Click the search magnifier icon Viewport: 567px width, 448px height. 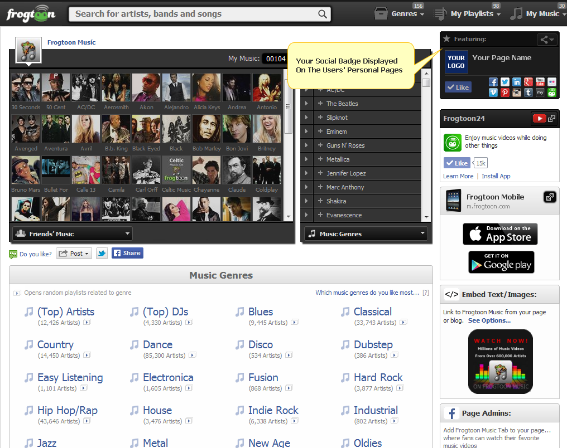[x=323, y=14]
